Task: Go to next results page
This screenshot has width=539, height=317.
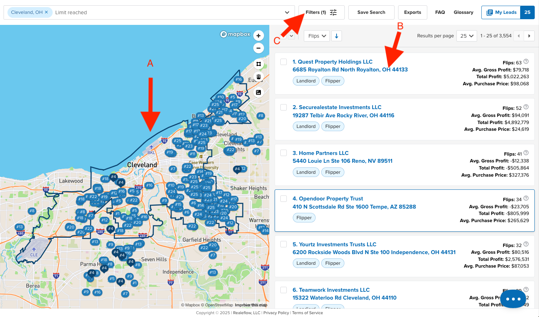Action: tap(529, 36)
